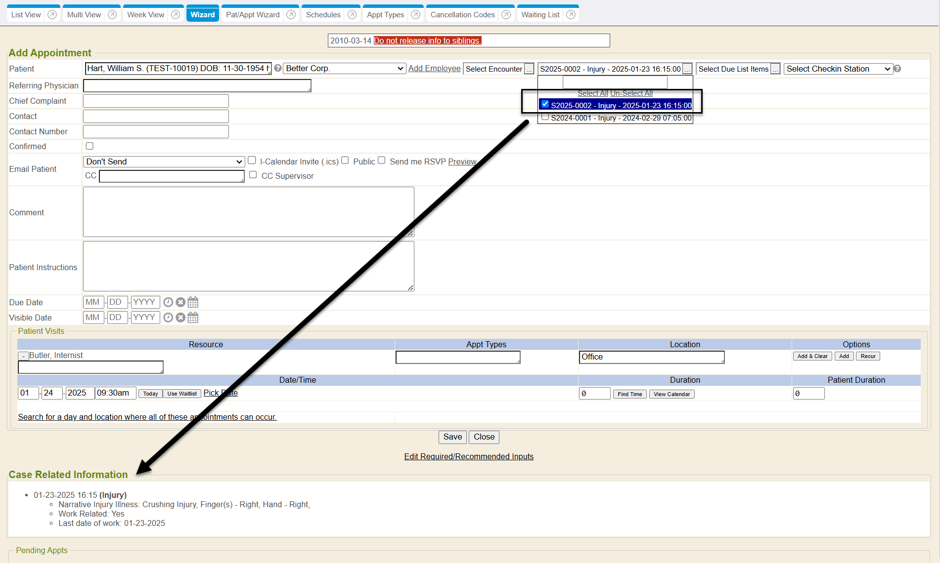Clear the Visible Date with the X icon

pyautogui.click(x=180, y=318)
